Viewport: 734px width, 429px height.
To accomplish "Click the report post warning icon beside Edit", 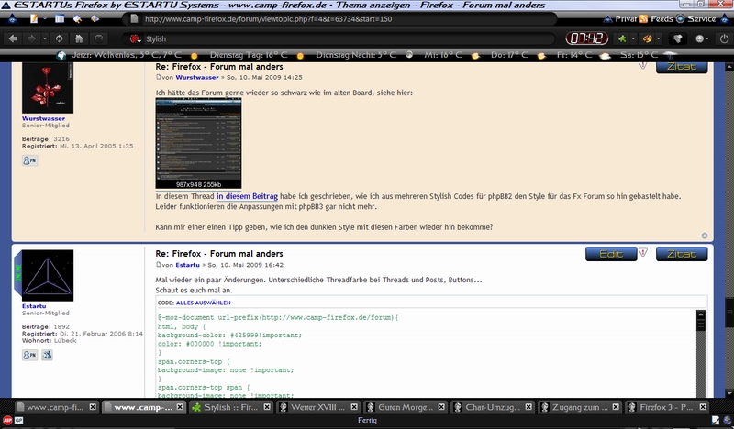I will 643,253.
